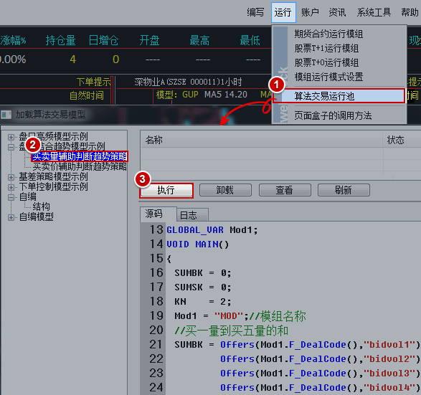421x395 pixels.
Task: Click the 刷新 button
Action: coord(344,190)
